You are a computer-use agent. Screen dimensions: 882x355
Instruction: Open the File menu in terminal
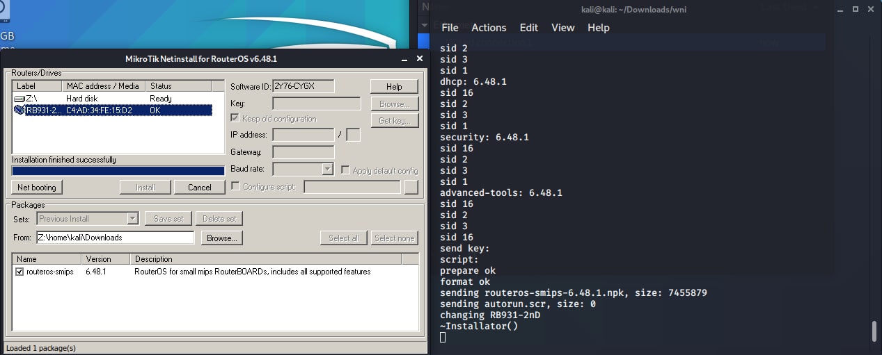[450, 28]
